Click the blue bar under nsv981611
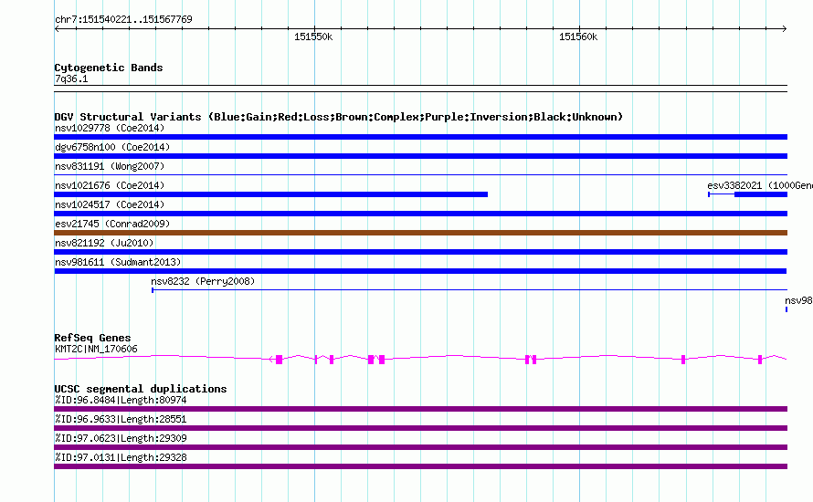The height and width of the screenshot is (502, 813). (420, 271)
